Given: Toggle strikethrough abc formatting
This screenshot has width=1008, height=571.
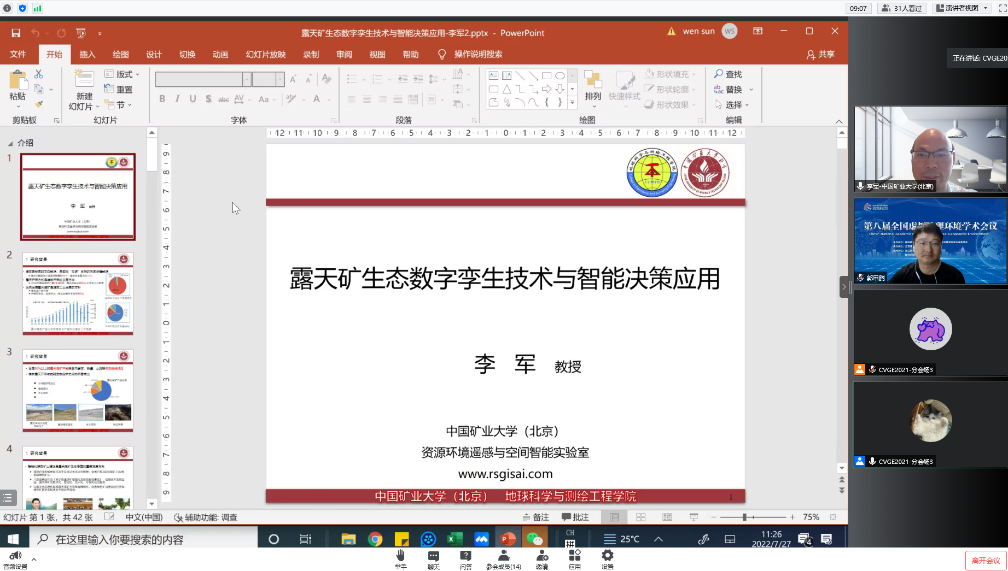Looking at the screenshot, I should pos(224,99).
